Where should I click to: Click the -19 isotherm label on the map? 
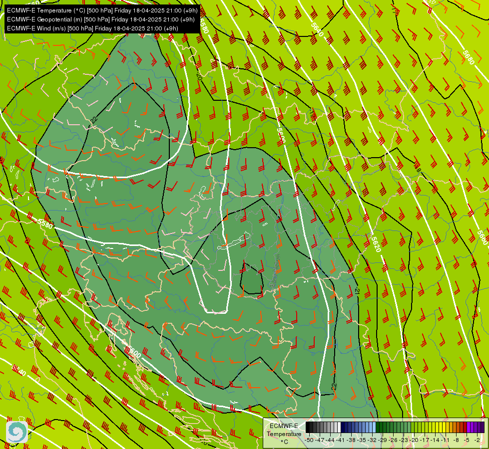coord(313,115)
